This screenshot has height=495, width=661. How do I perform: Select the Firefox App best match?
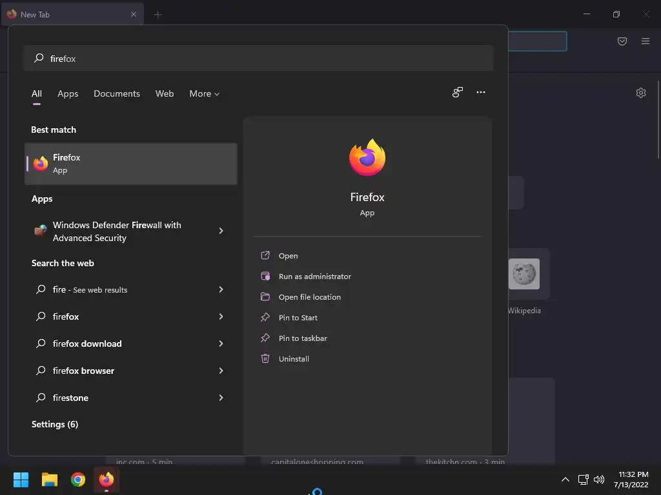point(130,164)
